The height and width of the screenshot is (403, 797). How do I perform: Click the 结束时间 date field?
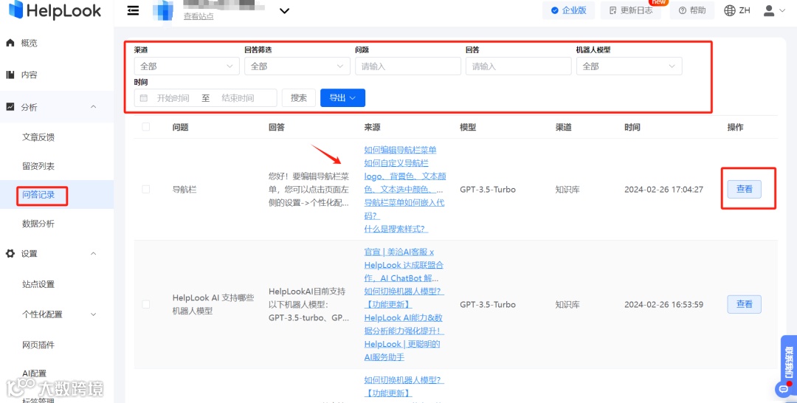[238, 98]
